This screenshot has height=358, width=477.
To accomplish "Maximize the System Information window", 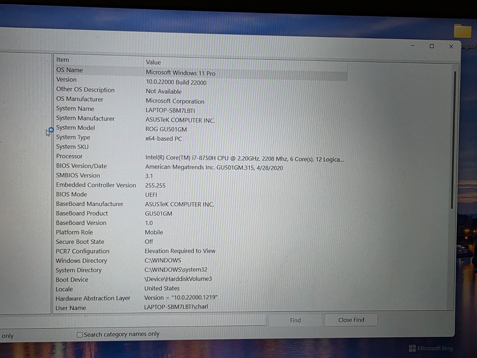I will [x=432, y=46].
